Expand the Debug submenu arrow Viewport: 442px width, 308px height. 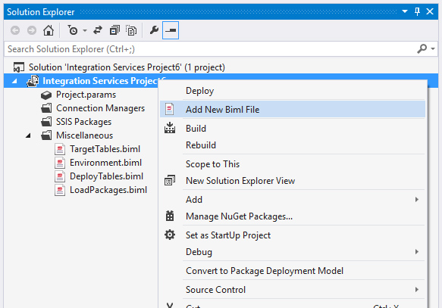tap(417, 252)
